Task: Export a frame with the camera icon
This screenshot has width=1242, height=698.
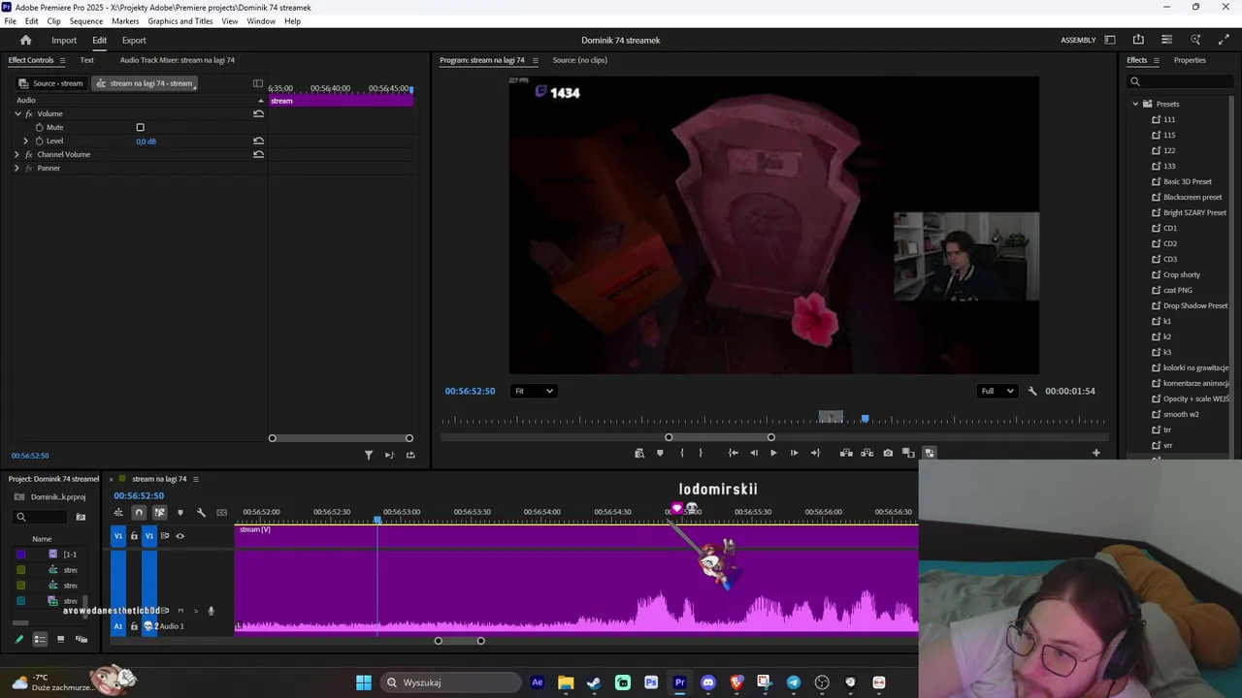Action: point(888,453)
